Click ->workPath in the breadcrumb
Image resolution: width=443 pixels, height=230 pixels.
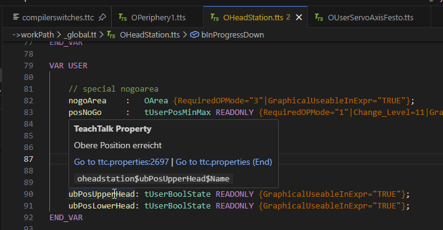pyautogui.click(x=33, y=35)
